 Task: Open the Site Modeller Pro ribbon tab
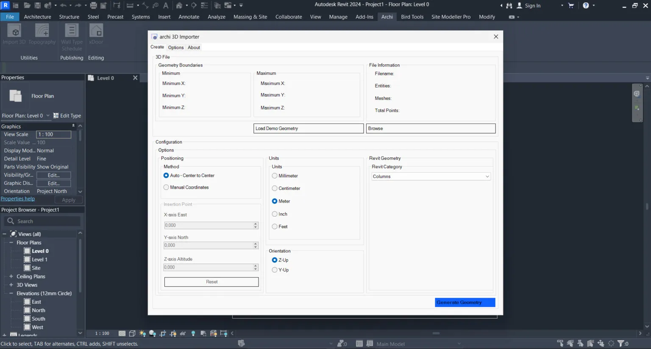[x=451, y=17]
